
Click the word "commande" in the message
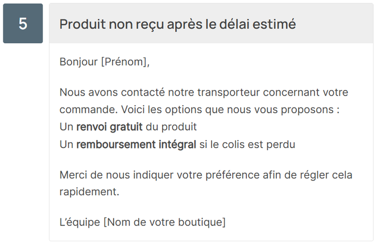84,109
